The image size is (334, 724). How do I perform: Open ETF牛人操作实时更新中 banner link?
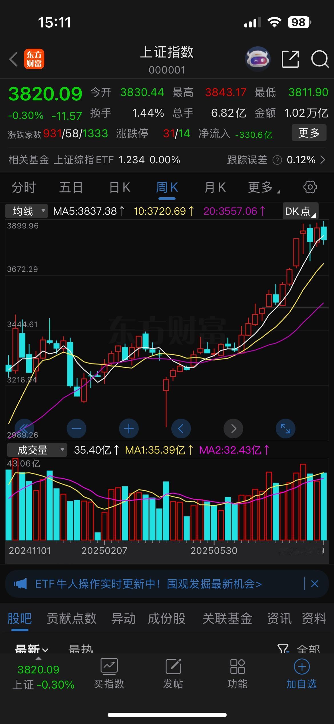coord(148,584)
